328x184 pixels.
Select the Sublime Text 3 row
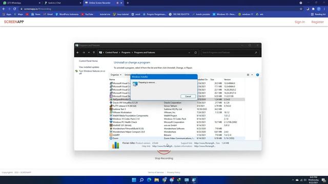coord(177,109)
